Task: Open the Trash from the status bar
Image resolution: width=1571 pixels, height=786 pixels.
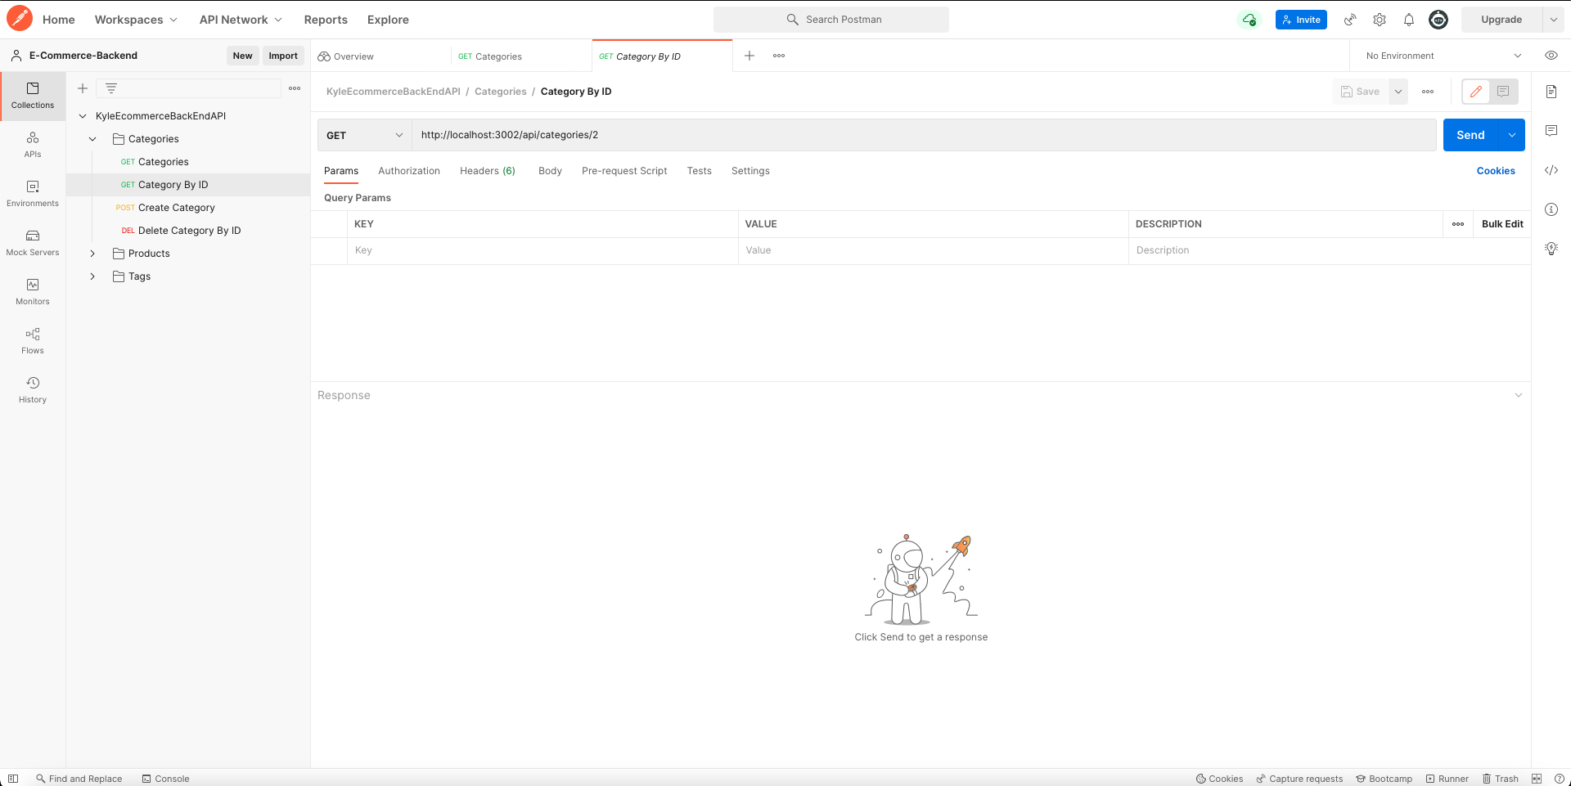Action: click(x=1501, y=779)
